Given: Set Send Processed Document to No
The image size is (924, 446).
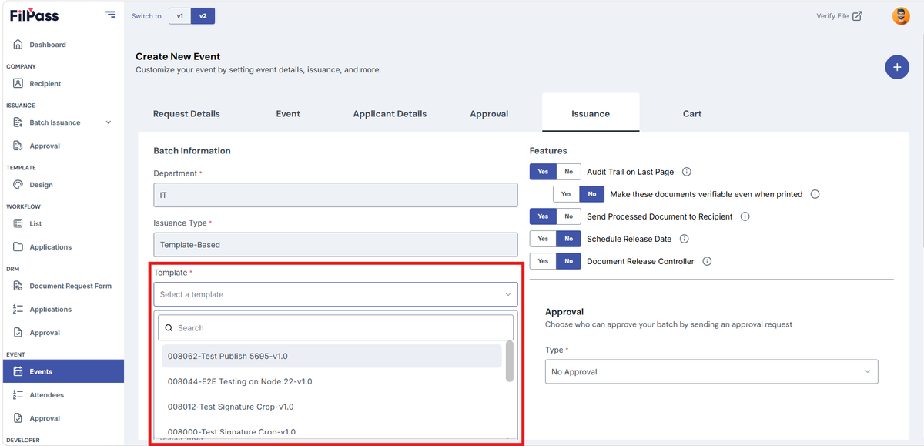Looking at the screenshot, I should 568,216.
